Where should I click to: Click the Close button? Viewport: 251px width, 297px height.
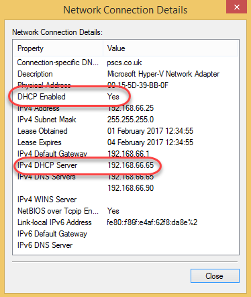click(x=215, y=275)
